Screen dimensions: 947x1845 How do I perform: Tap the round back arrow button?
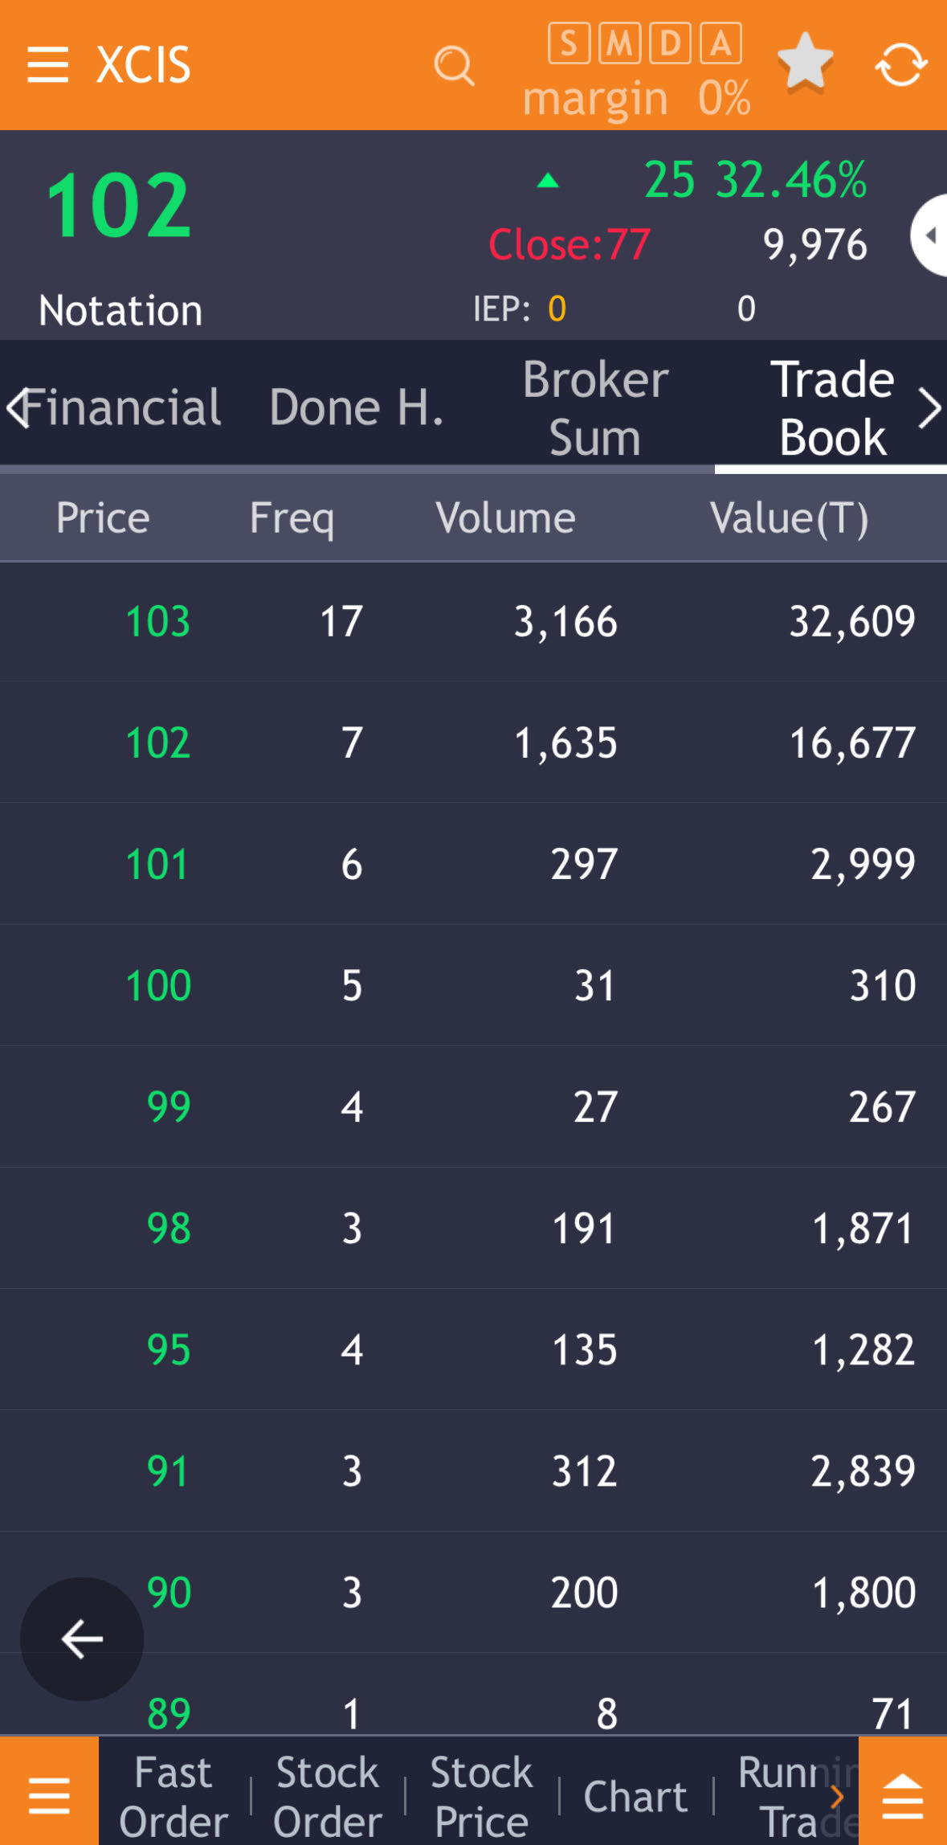click(x=82, y=1638)
